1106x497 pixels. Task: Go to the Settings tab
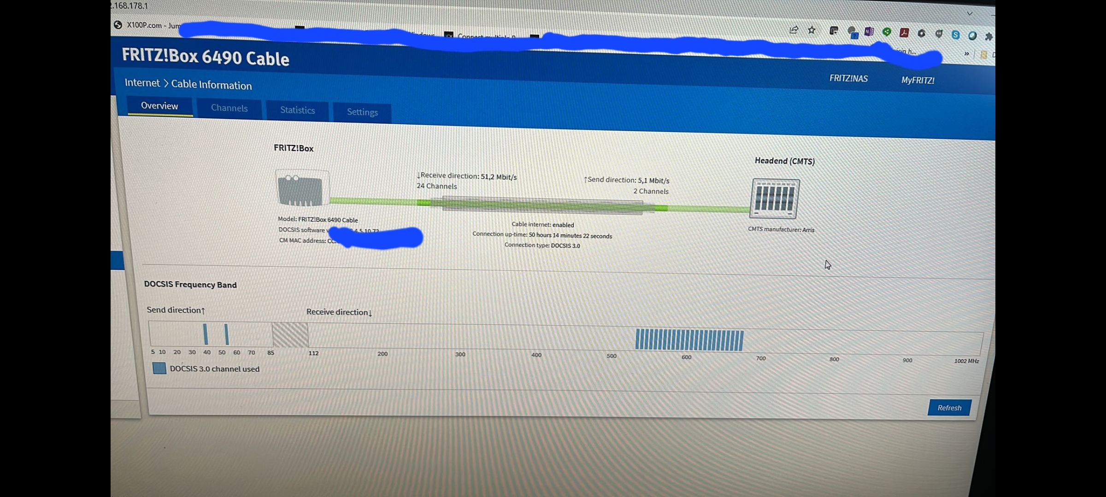(x=362, y=112)
